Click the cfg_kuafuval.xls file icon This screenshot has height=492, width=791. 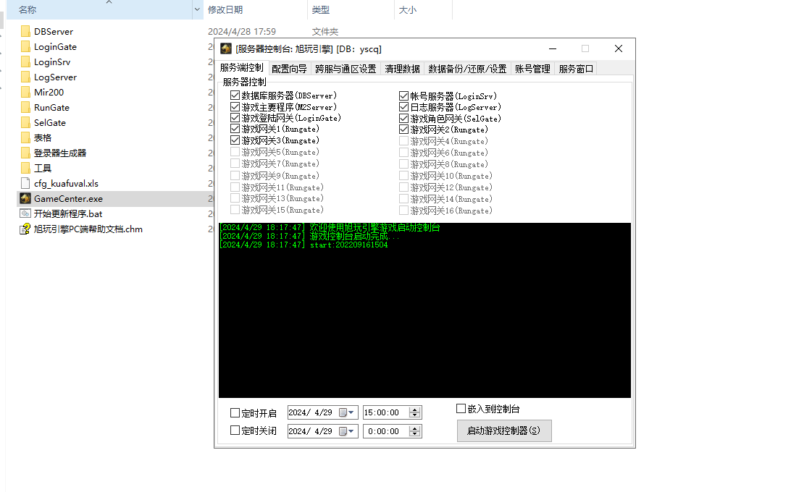[x=25, y=184]
